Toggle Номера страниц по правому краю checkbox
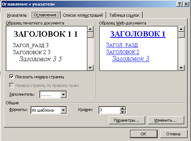Viewport: 191px width, 141px height. click(x=12, y=85)
